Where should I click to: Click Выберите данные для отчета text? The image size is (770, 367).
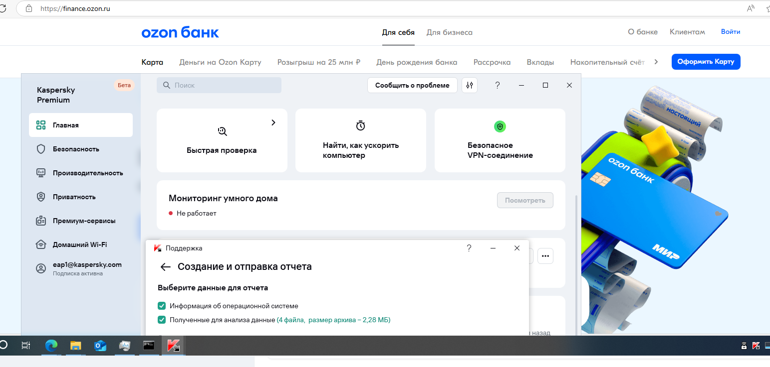[213, 288]
